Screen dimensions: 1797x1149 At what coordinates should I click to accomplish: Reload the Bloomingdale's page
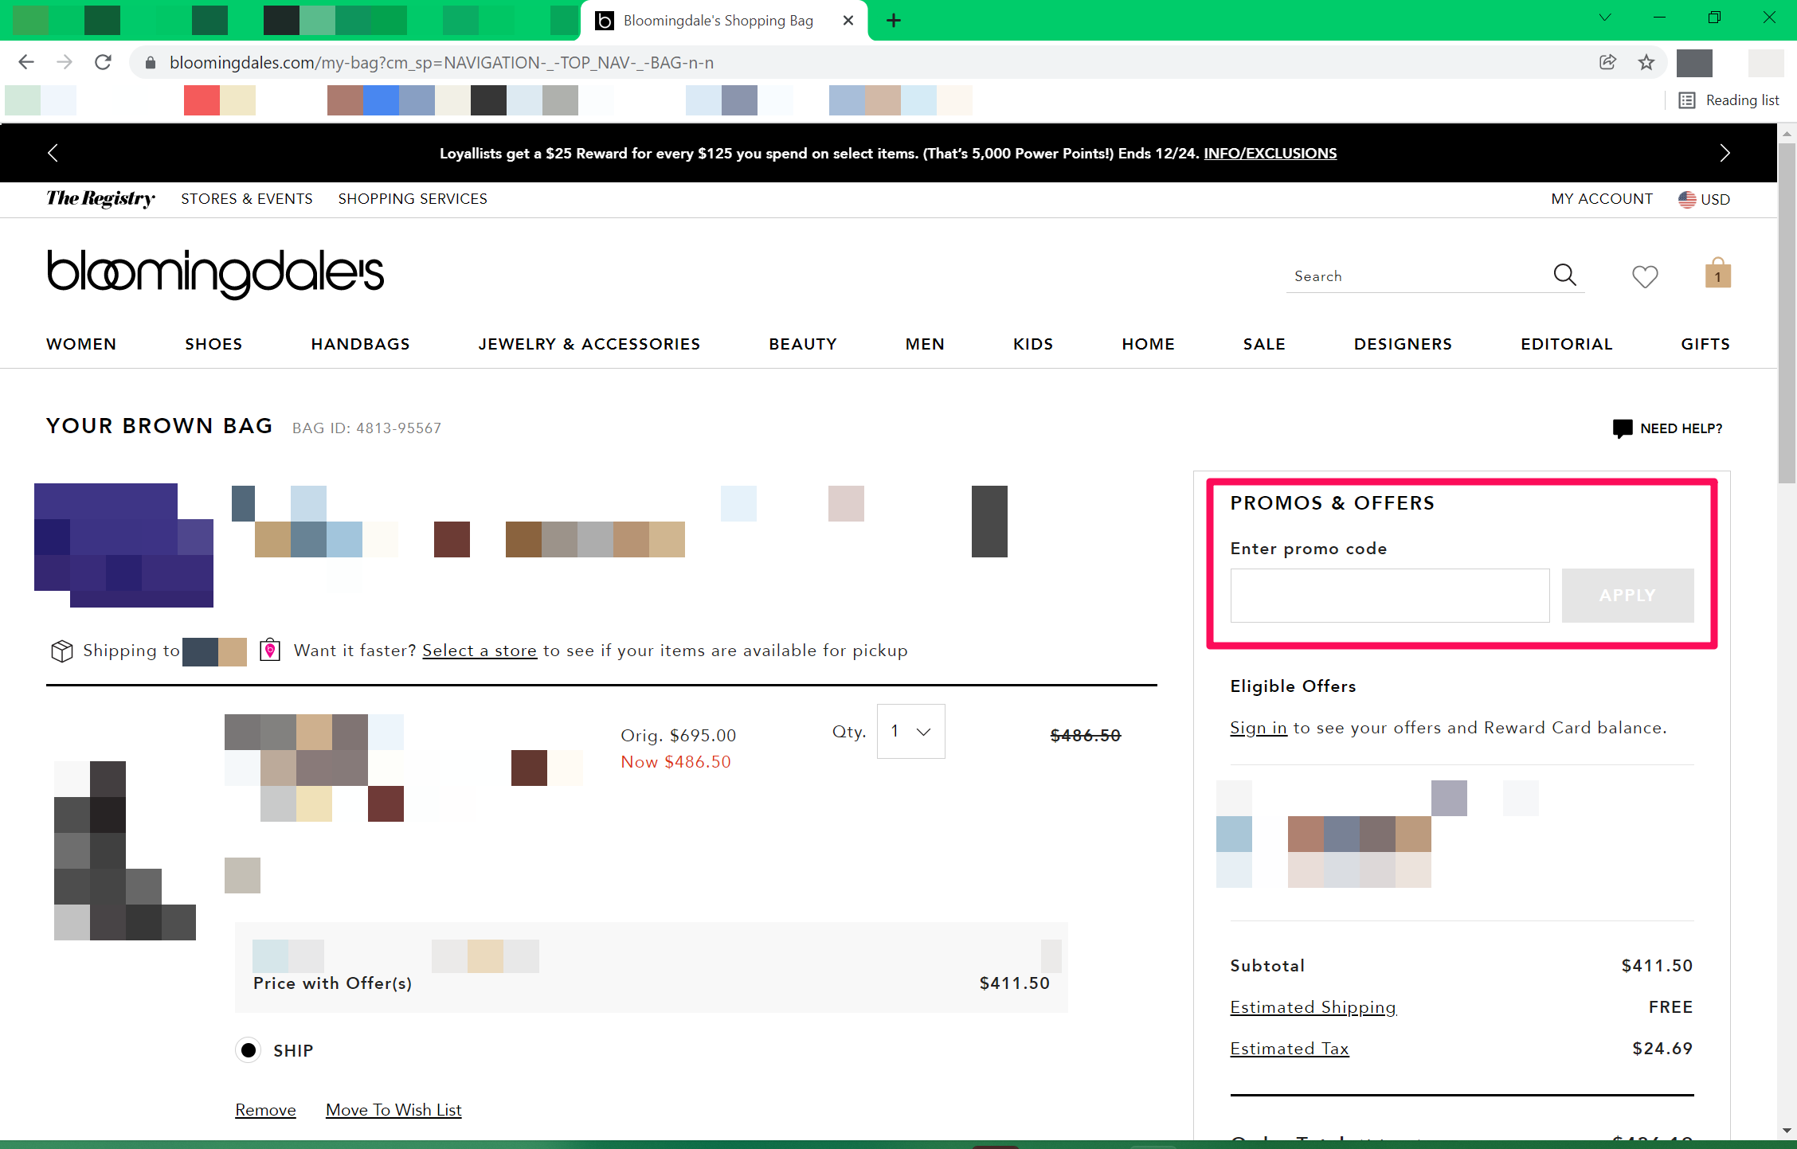click(103, 62)
